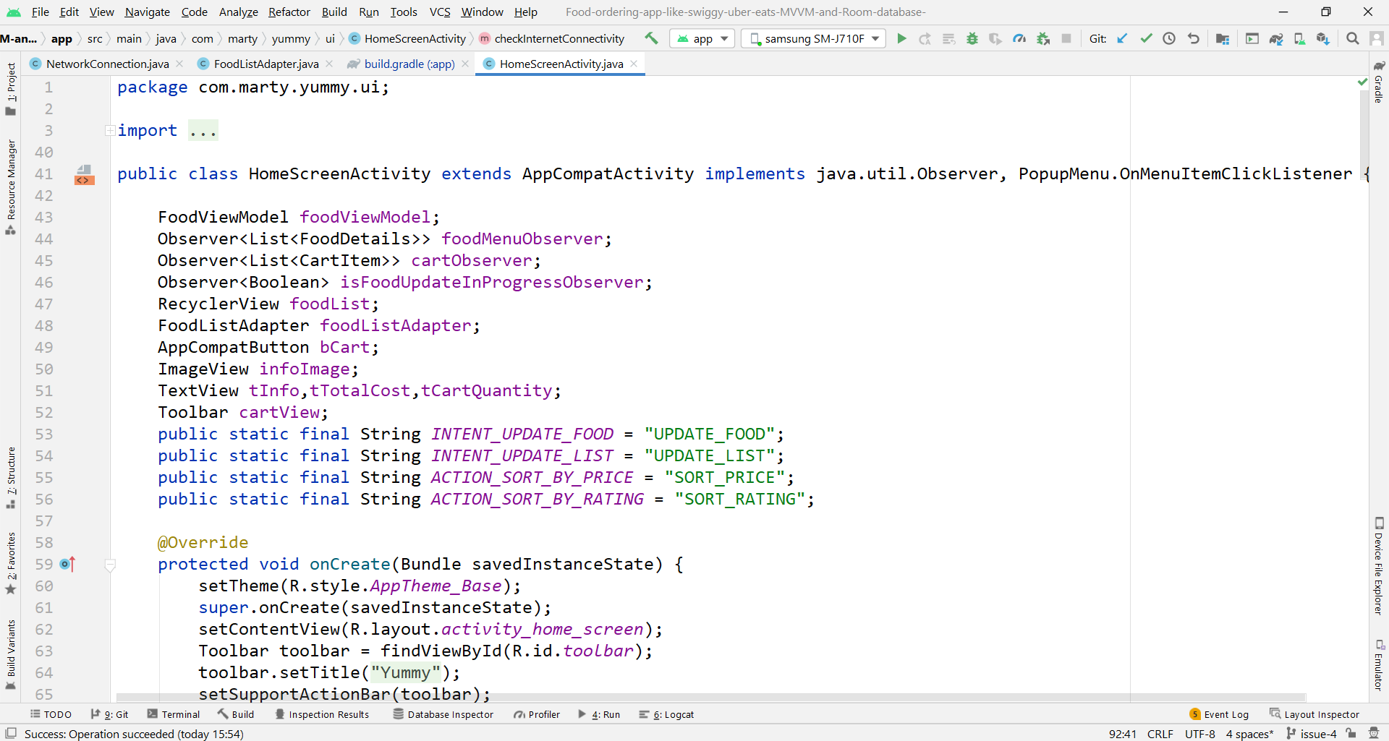Open the 4 spaces indent selector
Viewport: 1389px width, 741px height.
(1249, 734)
